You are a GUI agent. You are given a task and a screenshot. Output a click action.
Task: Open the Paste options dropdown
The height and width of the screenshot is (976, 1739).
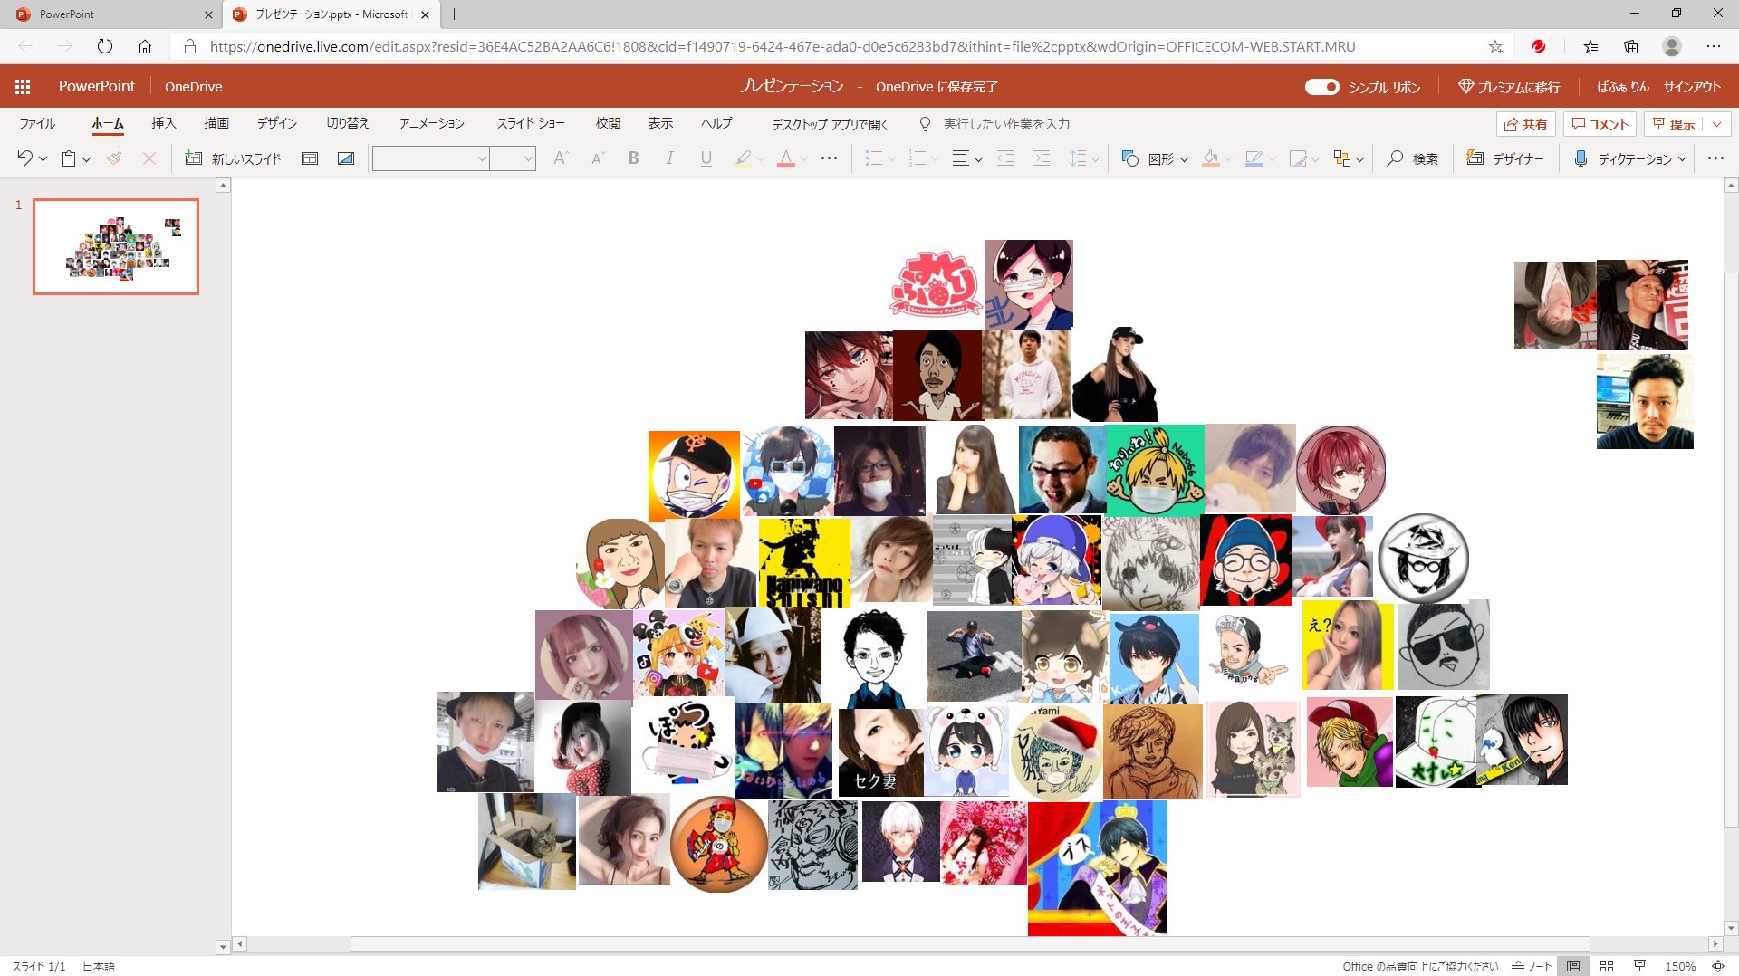click(x=83, y=158)
